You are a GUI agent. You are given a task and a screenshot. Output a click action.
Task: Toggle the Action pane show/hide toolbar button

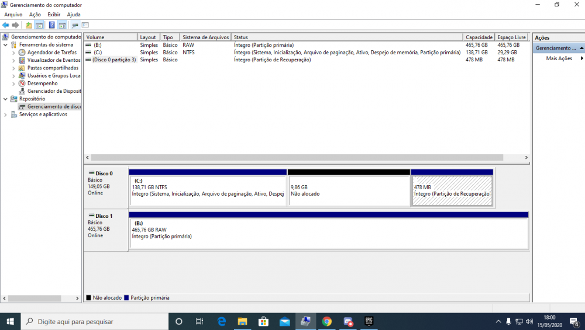click(x=62, y=25)
